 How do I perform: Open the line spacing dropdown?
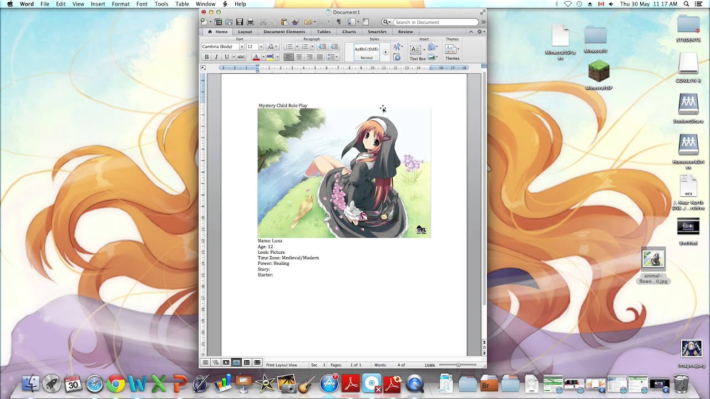point(333,57)
